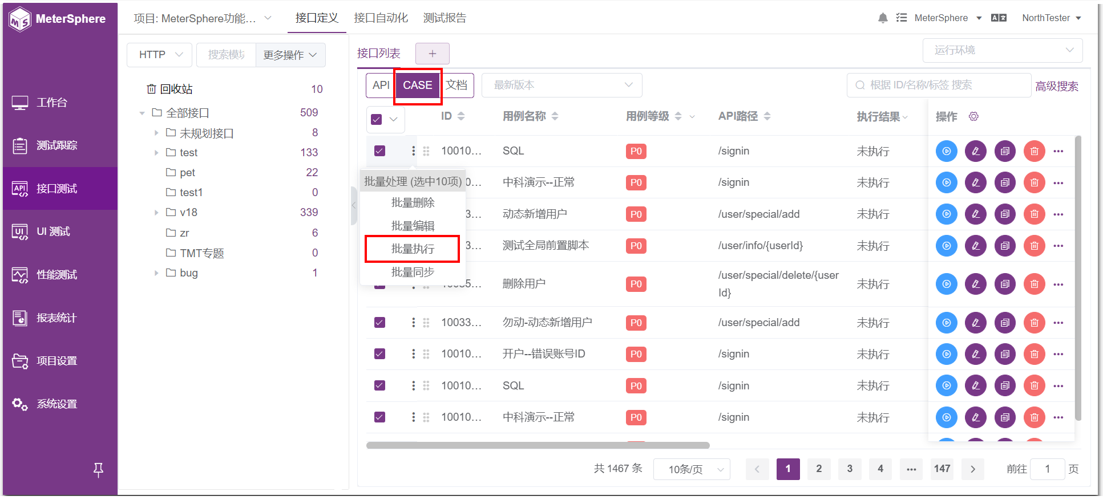The width and height of the screenshot is (1103, 500).
Task: Switch to the 接口自动化 tab
Action: 381,18
